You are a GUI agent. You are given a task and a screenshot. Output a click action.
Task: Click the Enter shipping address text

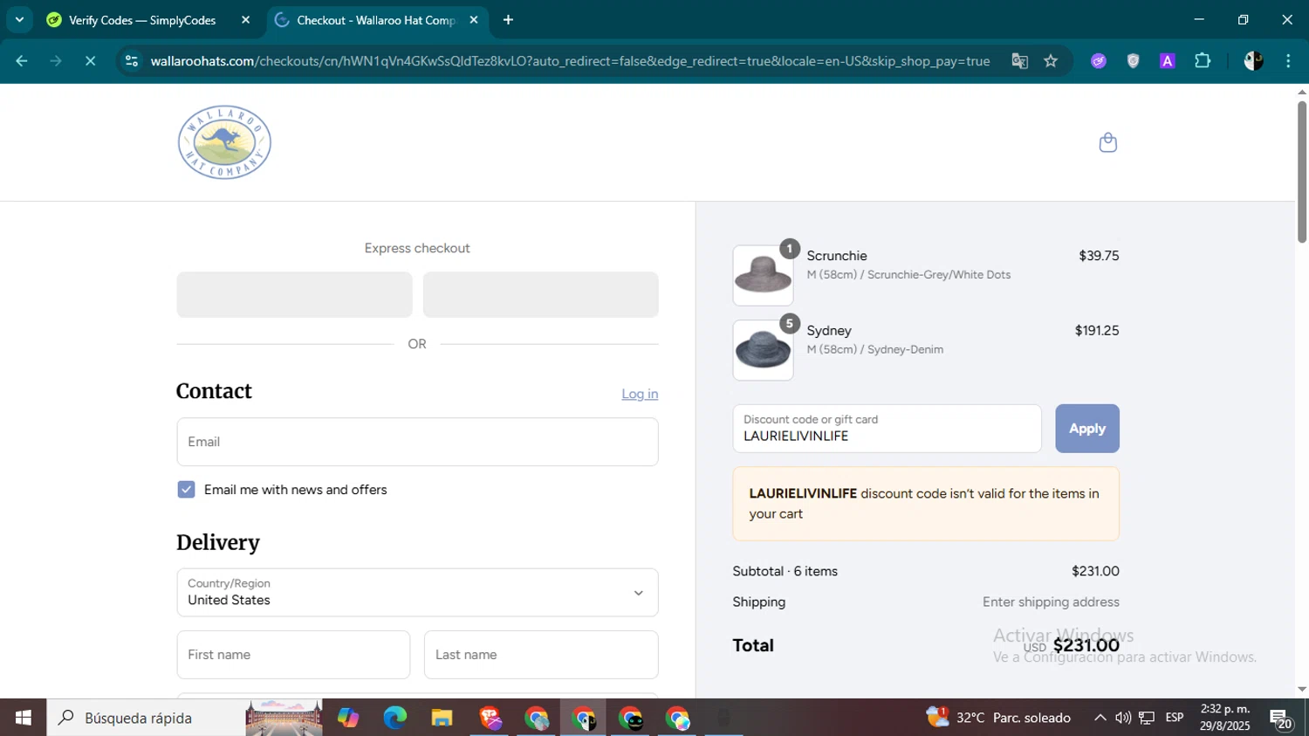coord(1051,602)
